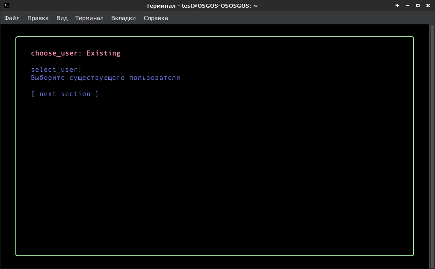
Task: Click the vertical scrollbar of the terminal
Action: click(x=432, y=146)
